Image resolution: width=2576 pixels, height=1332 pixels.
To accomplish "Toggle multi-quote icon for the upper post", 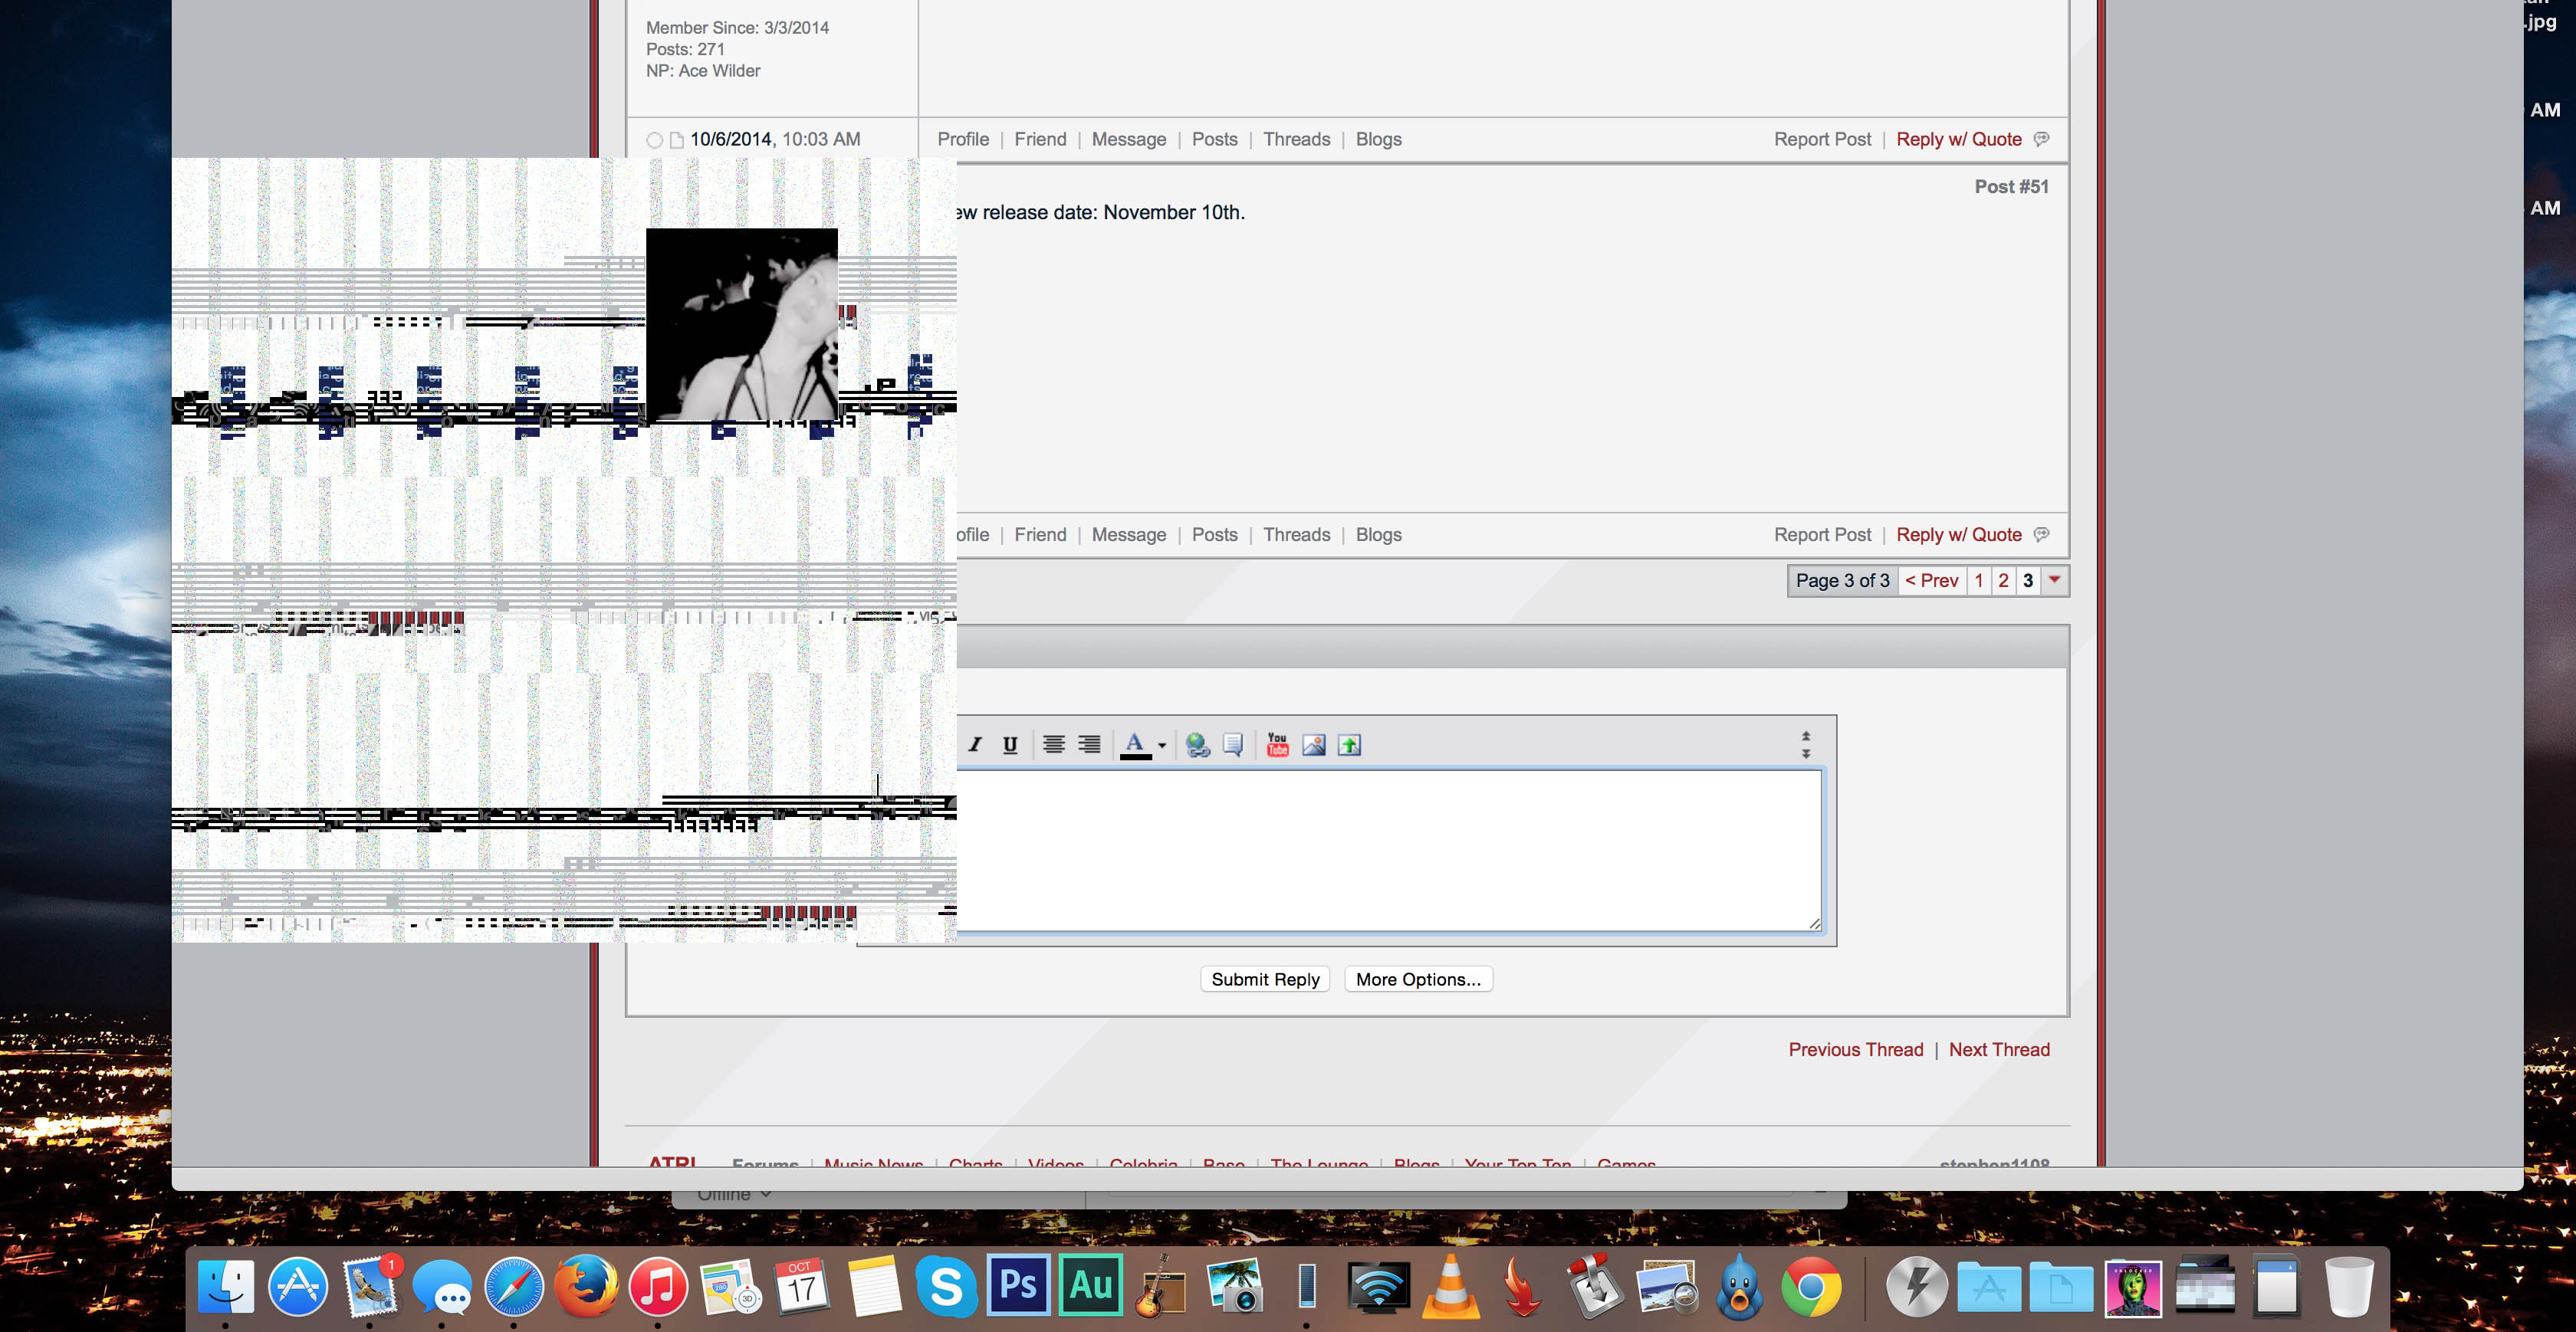I will click(x=2042, y=139).
